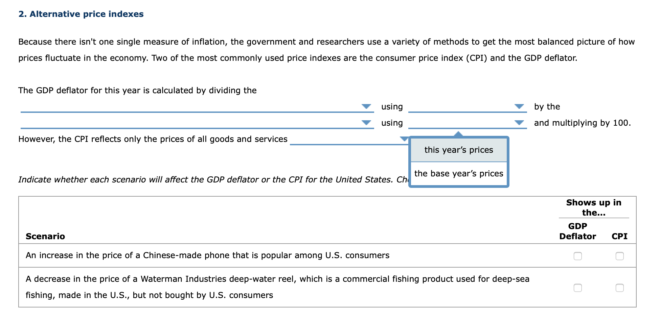Click the "Shows up in the..." column header

[x=594, y=208]
